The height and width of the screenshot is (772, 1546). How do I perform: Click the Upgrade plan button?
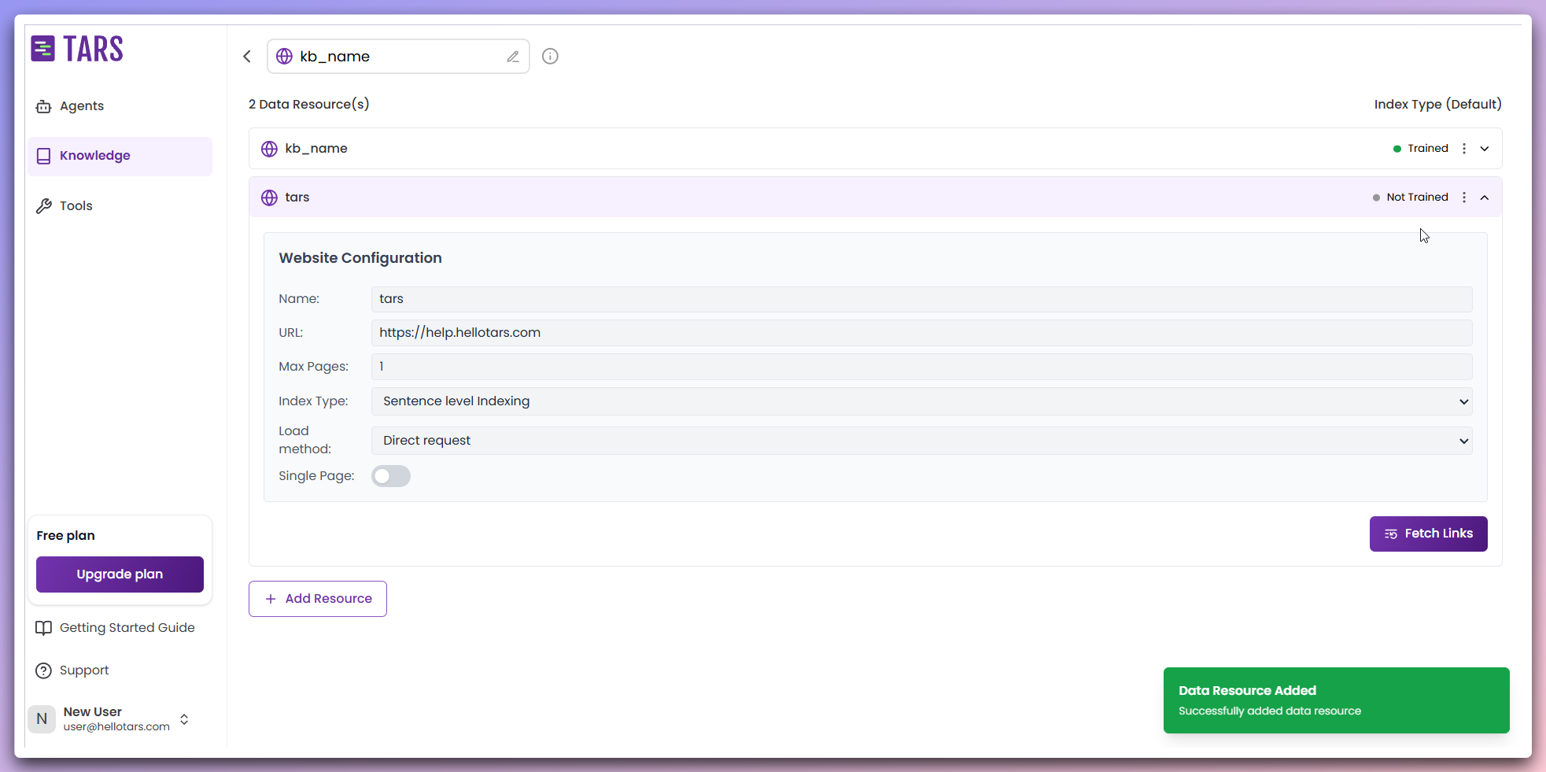(120, 574)
